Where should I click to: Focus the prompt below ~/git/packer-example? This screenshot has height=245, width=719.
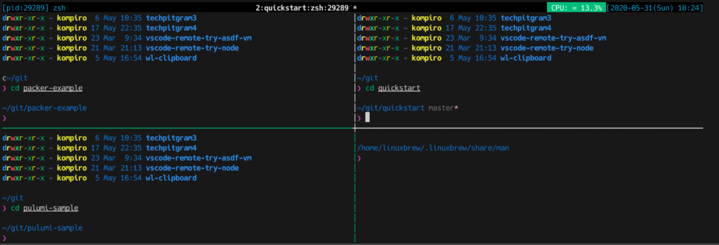(4, 118)
